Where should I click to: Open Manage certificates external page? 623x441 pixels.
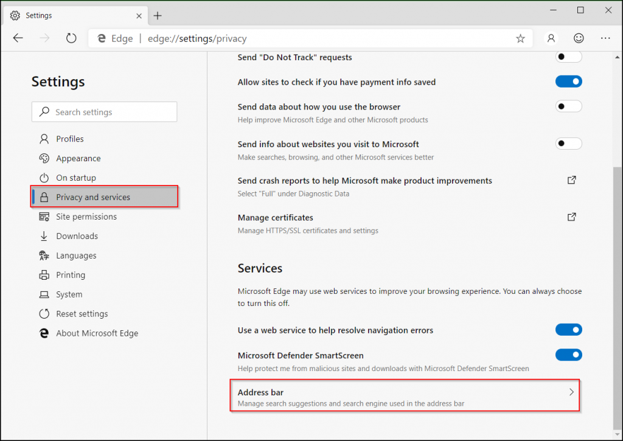[x=571, y=217]
